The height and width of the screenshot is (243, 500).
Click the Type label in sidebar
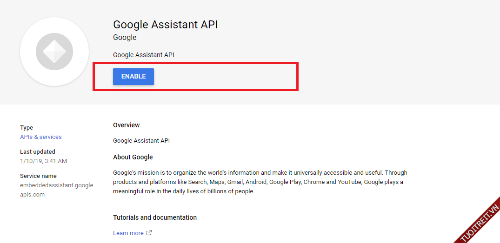pos(27,128)
